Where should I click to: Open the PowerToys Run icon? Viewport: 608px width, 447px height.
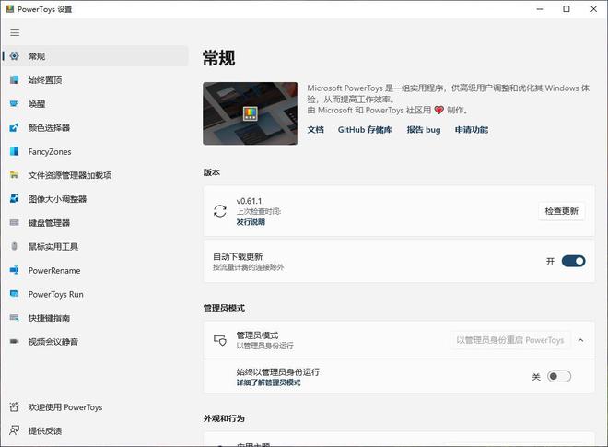coord(15,294)
